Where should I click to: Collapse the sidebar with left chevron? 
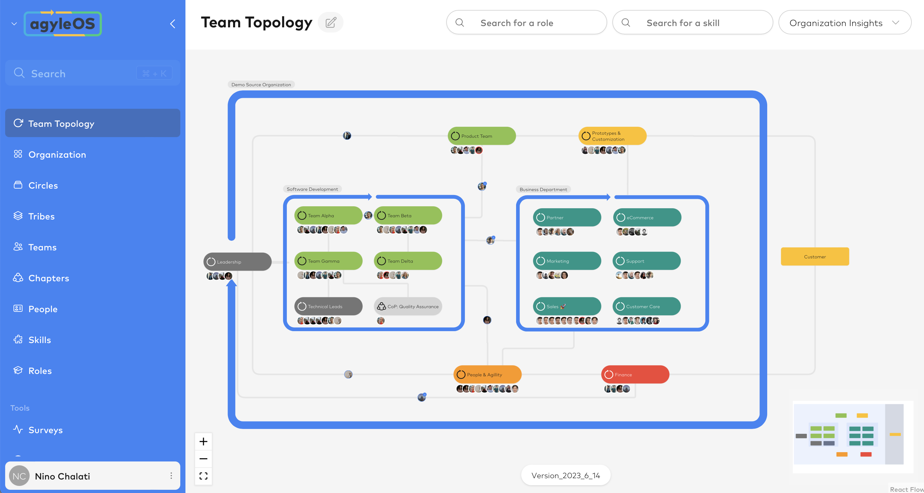click(173, 24)
